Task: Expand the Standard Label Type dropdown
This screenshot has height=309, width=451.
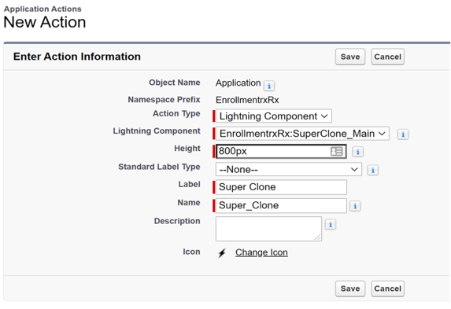Action: (x=289, y=169)
